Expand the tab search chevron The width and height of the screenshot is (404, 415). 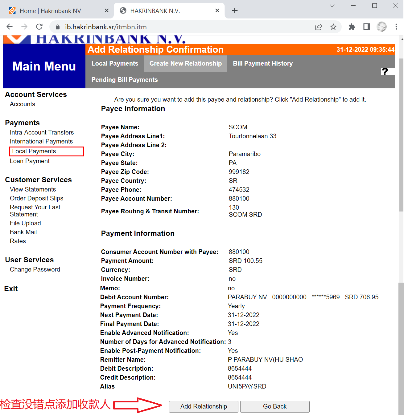coord(332,6)
